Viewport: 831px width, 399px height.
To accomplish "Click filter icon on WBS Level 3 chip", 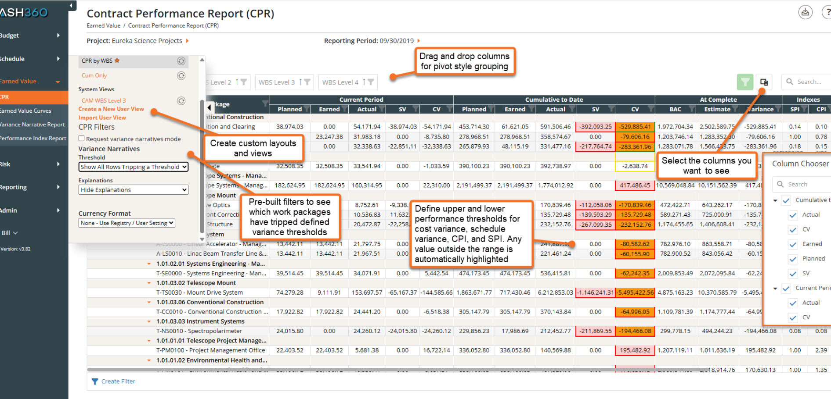I will click(x=307, y=82).
